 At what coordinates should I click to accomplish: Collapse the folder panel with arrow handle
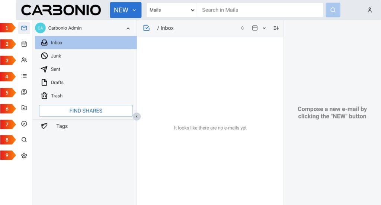click(x=137, y=117)
